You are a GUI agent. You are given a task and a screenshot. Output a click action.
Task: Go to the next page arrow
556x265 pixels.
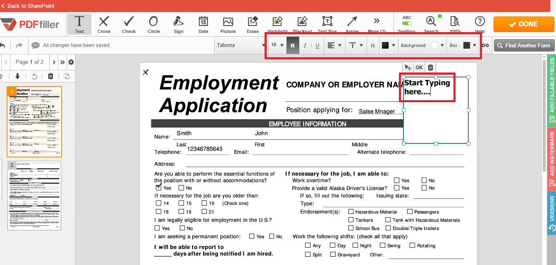click(x=54, y=62)
